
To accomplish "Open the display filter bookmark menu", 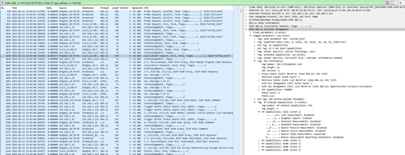I will pos(2,2).
